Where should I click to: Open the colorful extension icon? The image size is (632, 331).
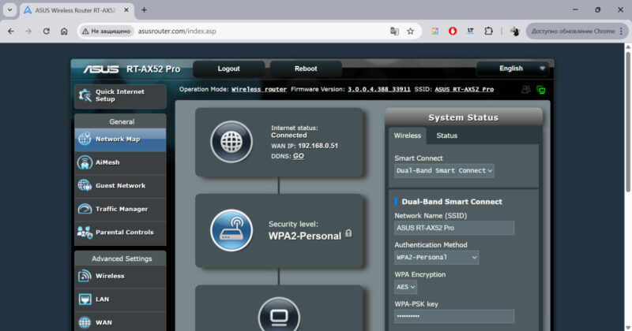coord(434,31)
